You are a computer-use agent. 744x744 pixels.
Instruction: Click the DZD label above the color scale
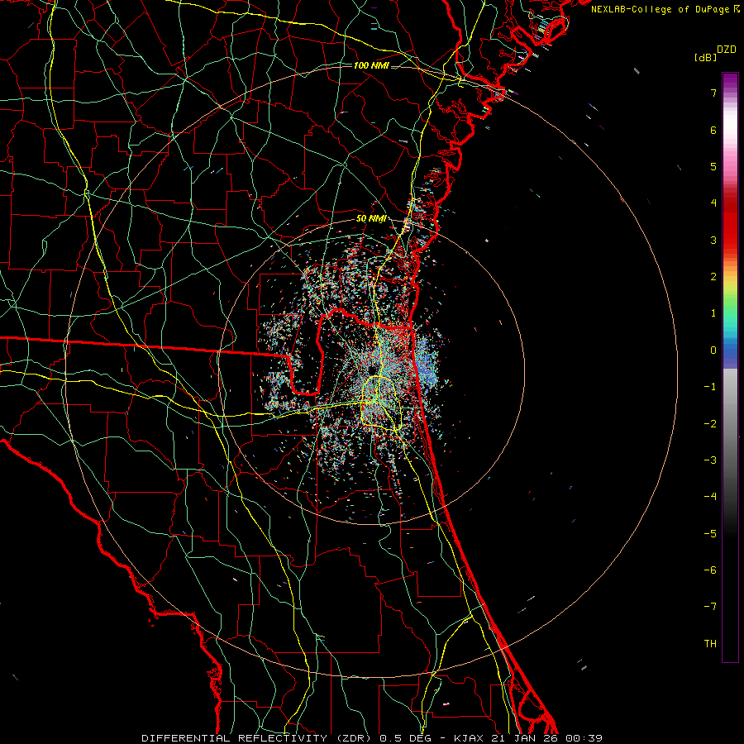click(727, 50)
